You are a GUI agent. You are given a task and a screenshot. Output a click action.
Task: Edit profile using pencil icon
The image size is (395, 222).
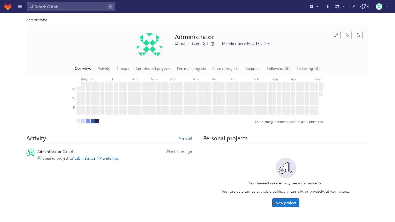point(336,35)
